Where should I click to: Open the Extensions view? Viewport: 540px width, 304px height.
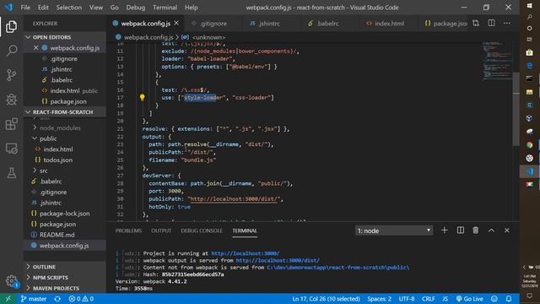pyautogui.click(x=11, y=124)
